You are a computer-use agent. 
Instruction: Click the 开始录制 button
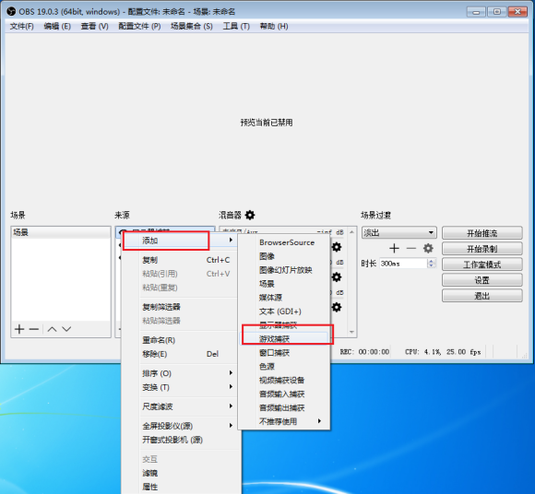pyautogui.click(x=481, y=249)
